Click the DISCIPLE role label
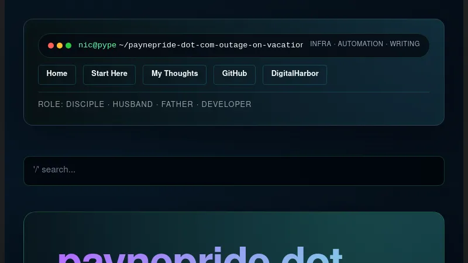 tap(85, 105)
